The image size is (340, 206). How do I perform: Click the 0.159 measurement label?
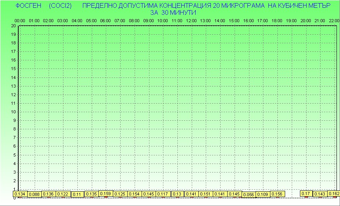point(106,193)
